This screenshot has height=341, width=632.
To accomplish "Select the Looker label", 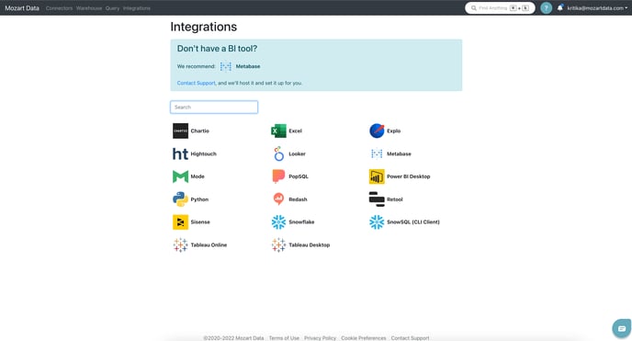I will 297,154.
